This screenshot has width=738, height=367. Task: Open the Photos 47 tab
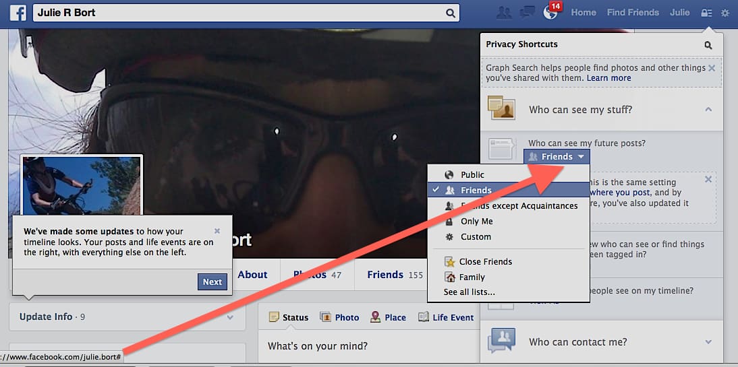[317, 275]
